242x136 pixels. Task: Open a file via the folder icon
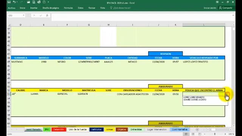click(x=28, y=2)
